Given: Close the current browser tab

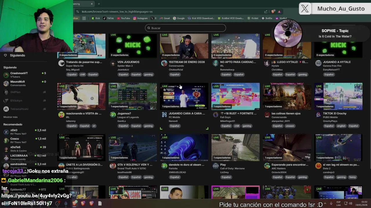Looking at the screenshot, I should coord(92,4).
